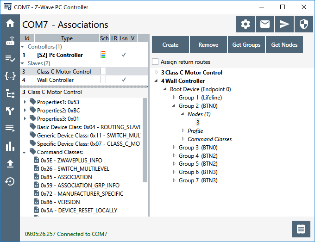315x242 pixels.
Task: Click the upload icon in sidebar
Action: point(10,164)
